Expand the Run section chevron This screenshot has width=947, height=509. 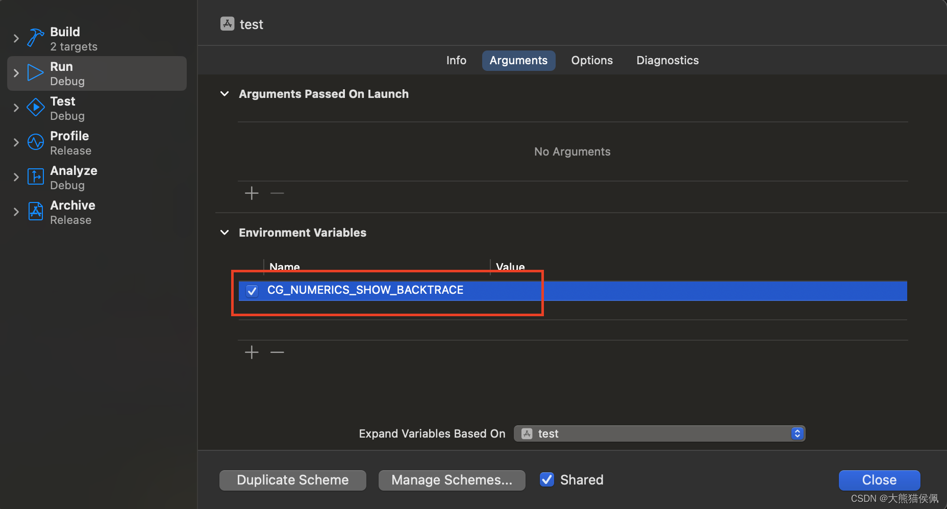point(16,73)
